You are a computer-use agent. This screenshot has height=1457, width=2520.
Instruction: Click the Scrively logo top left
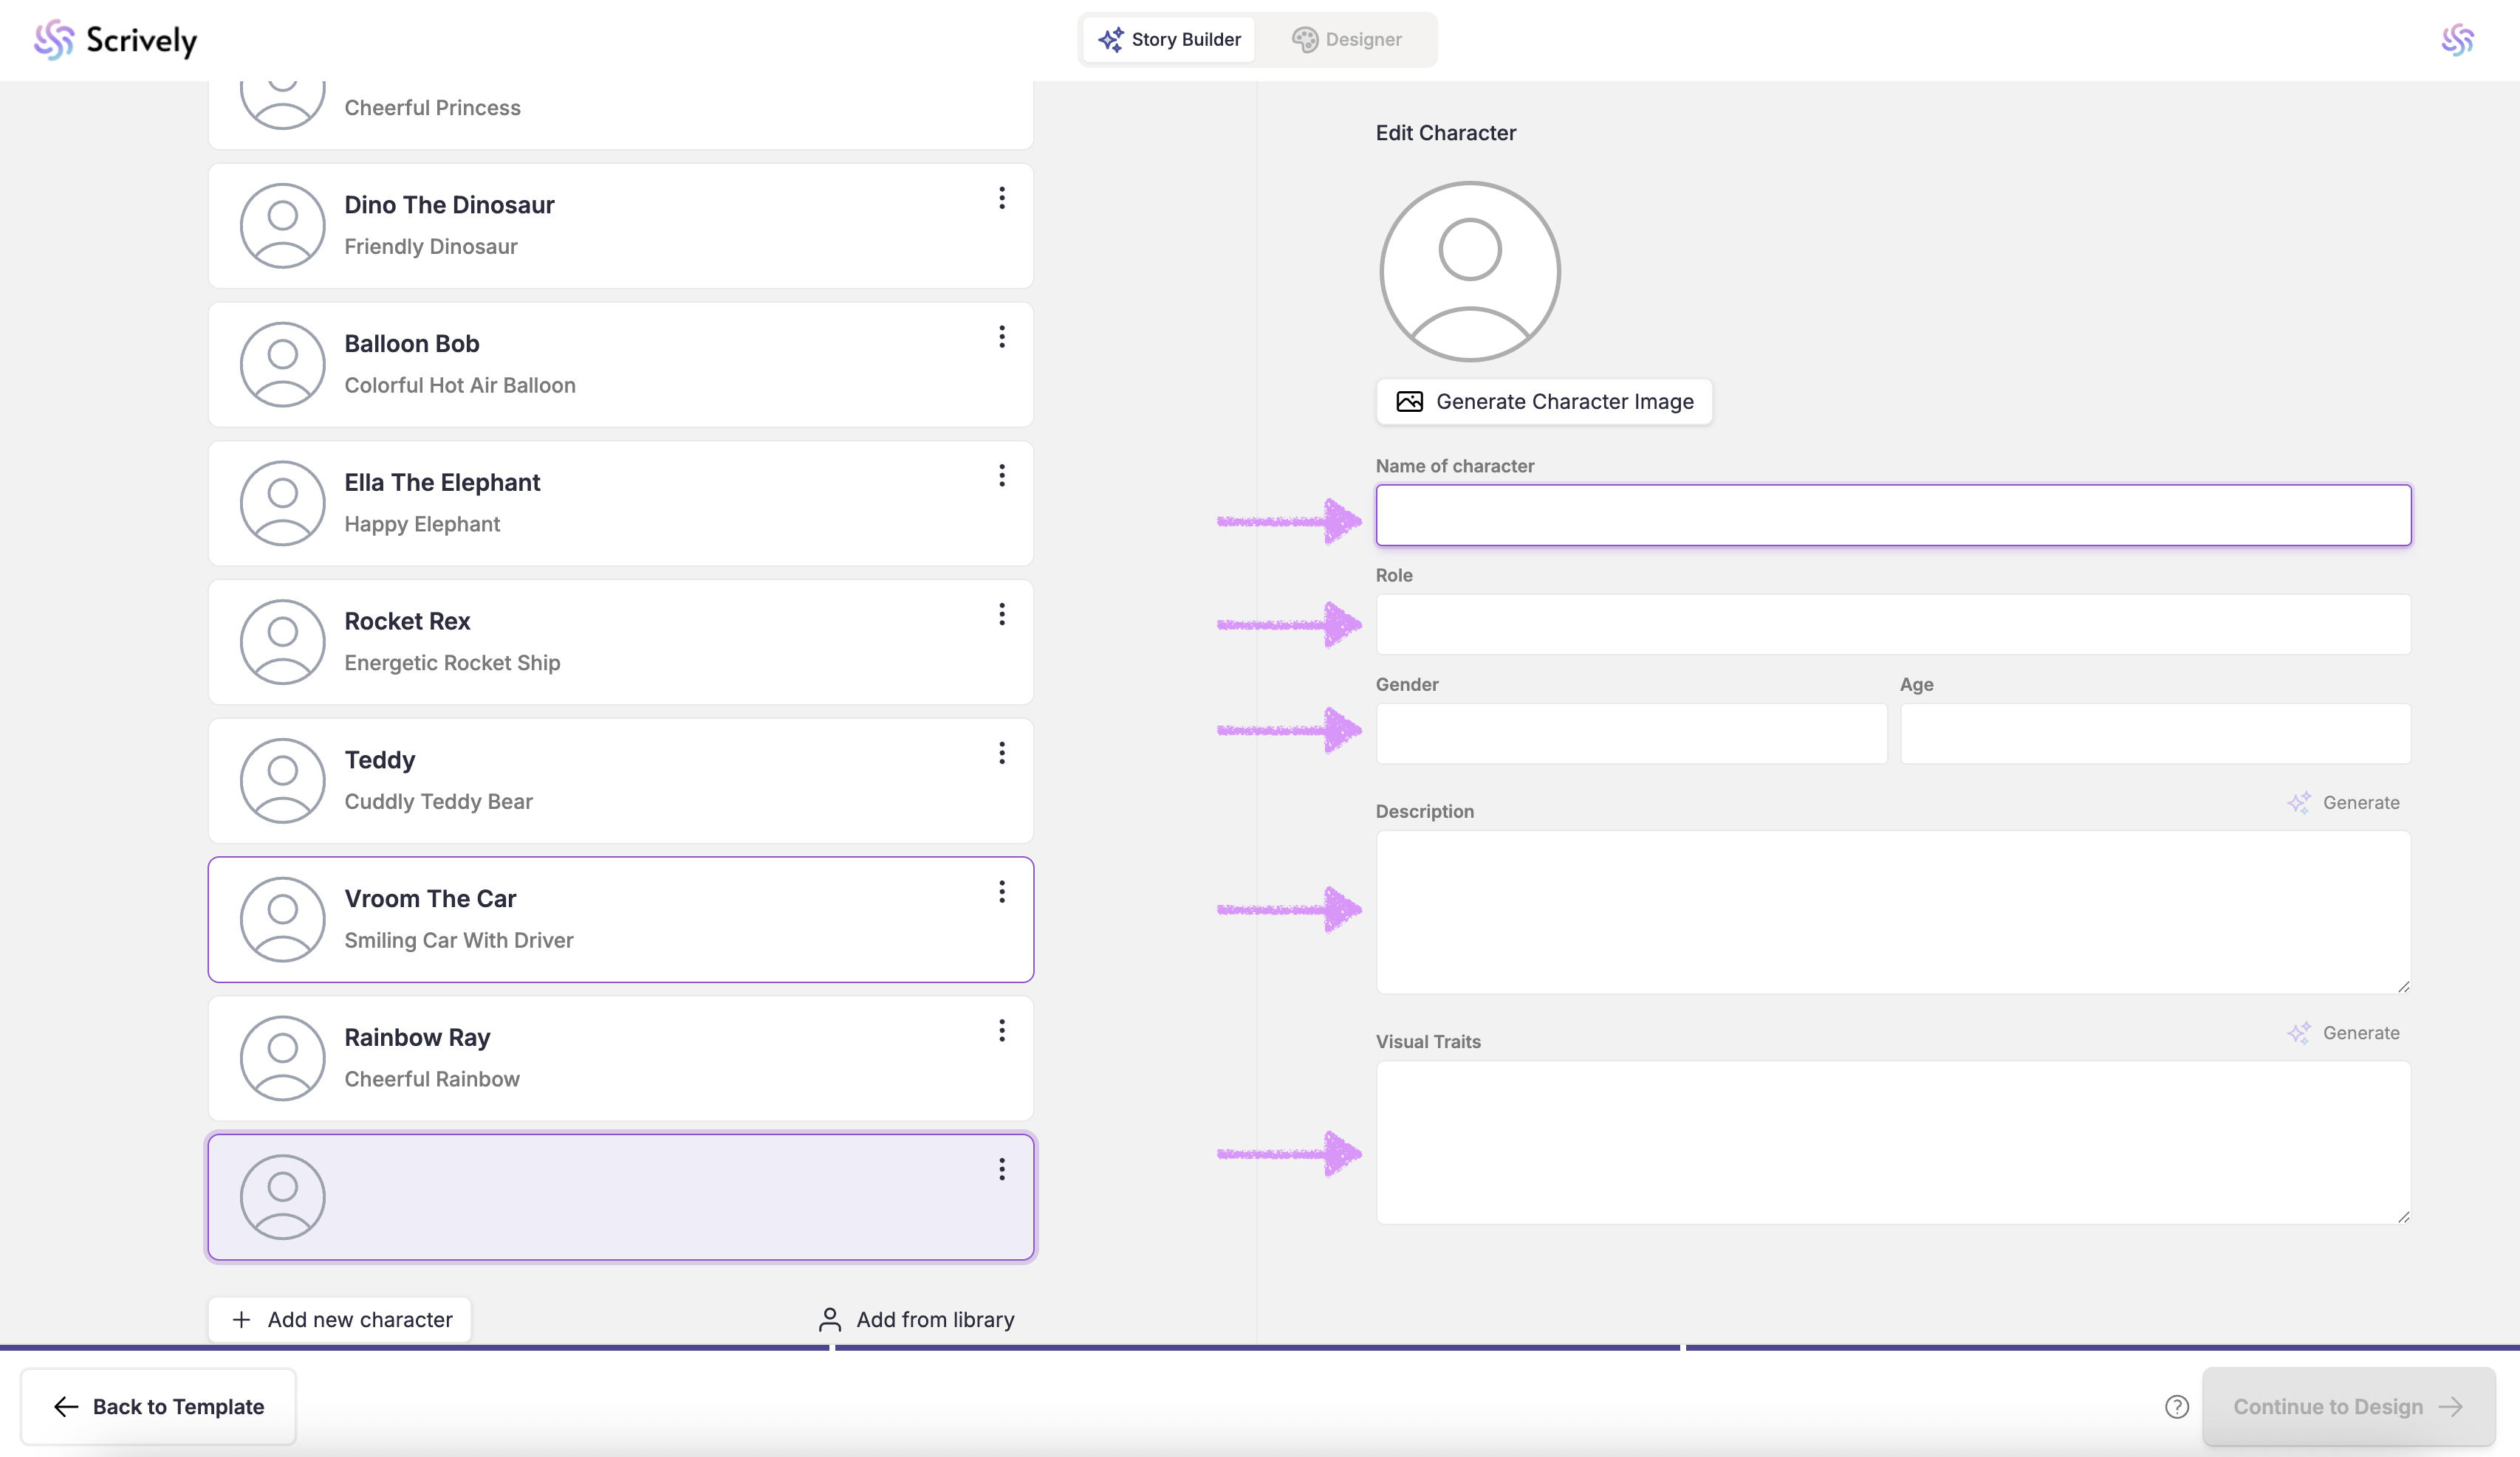(x=116, y=40)
